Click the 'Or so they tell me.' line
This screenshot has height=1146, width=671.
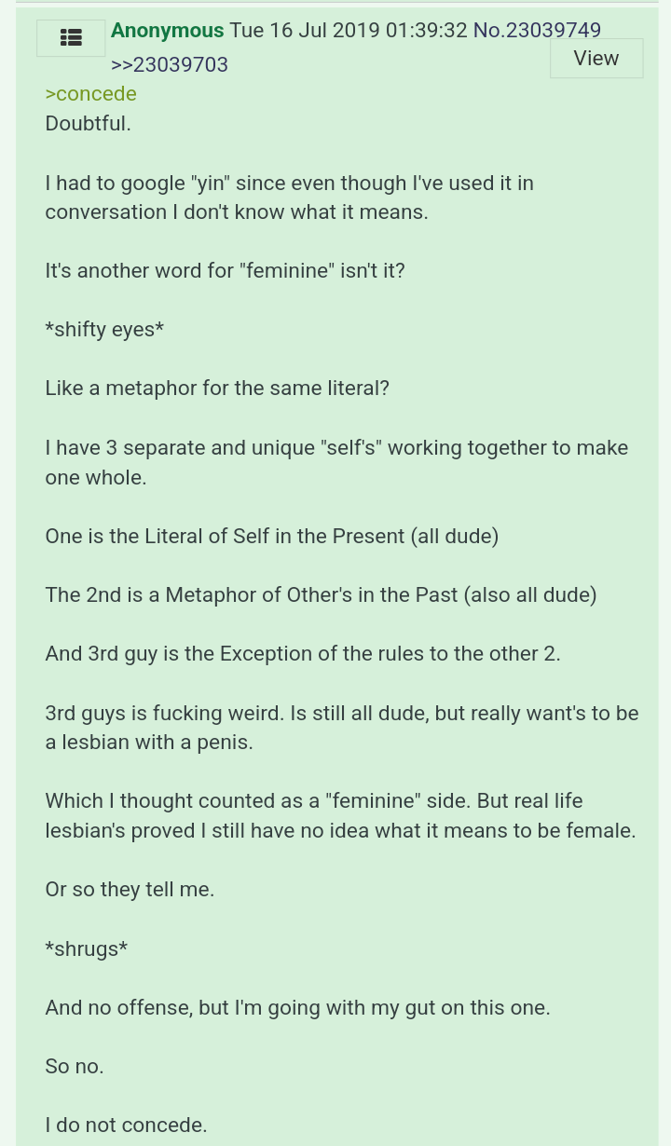coord(130,890)
